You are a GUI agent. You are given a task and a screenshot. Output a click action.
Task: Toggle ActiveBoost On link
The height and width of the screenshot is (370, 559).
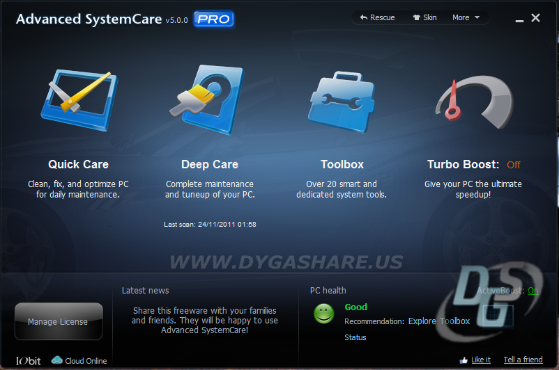(533, 291)
